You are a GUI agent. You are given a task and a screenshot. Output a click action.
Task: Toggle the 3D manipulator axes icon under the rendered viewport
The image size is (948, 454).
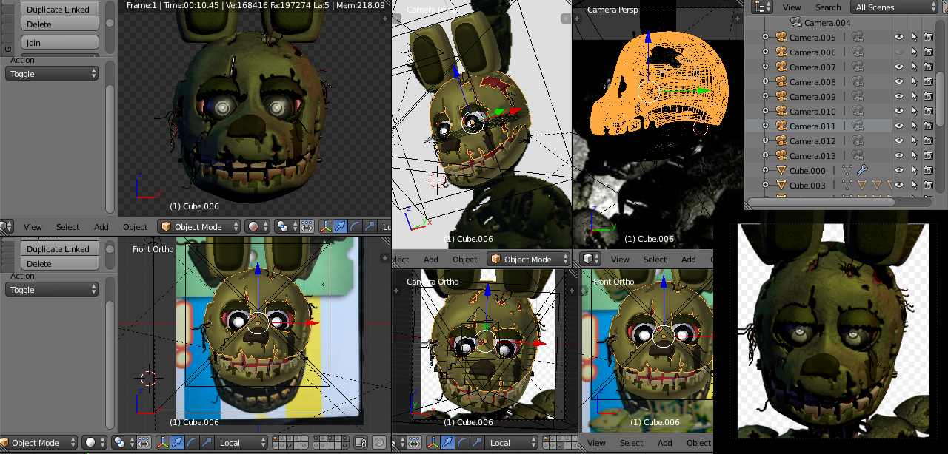point(326,226)
